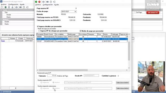Click 'Seleccionar destino' for retenciones printing

coord(122,88)
